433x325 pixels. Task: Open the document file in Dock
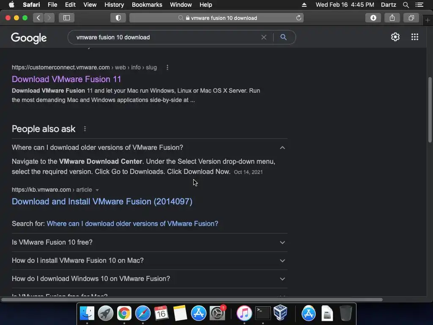(x=327, y=314)
